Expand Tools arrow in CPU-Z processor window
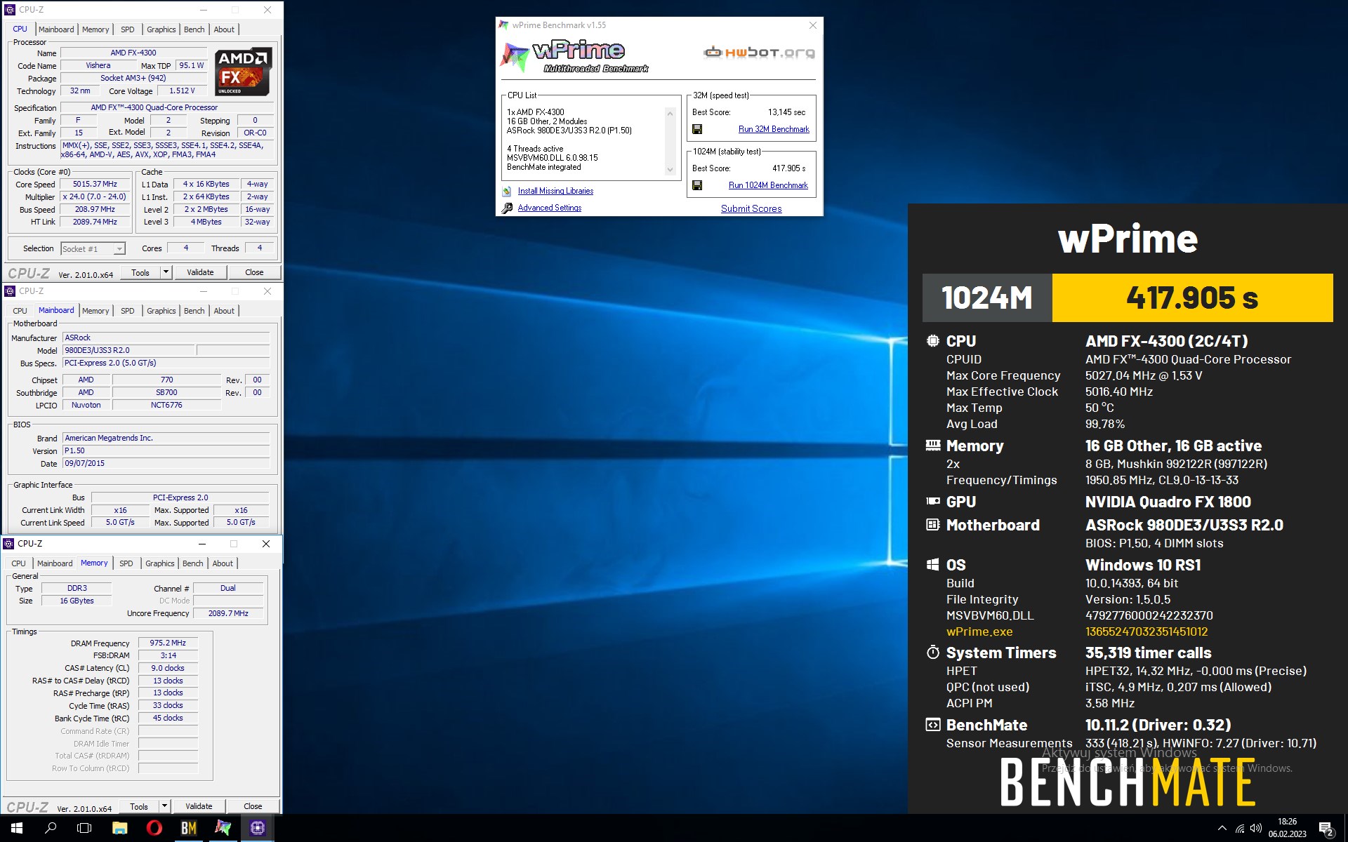Screen dimensions: 1348x842 166,272
